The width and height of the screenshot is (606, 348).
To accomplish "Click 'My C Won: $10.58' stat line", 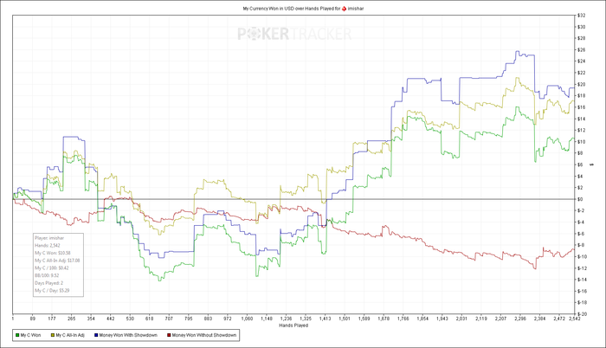I will pyautogui.click(x=53, y=253).
